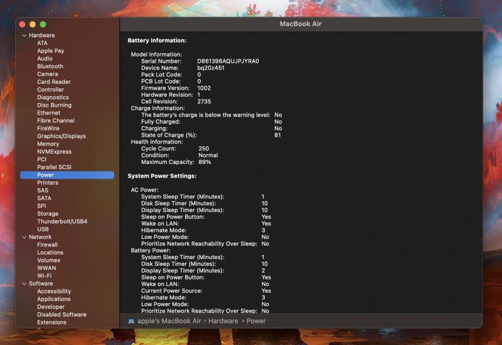Click apple's MacBook Air in path bar

click(x=169, y=321)
